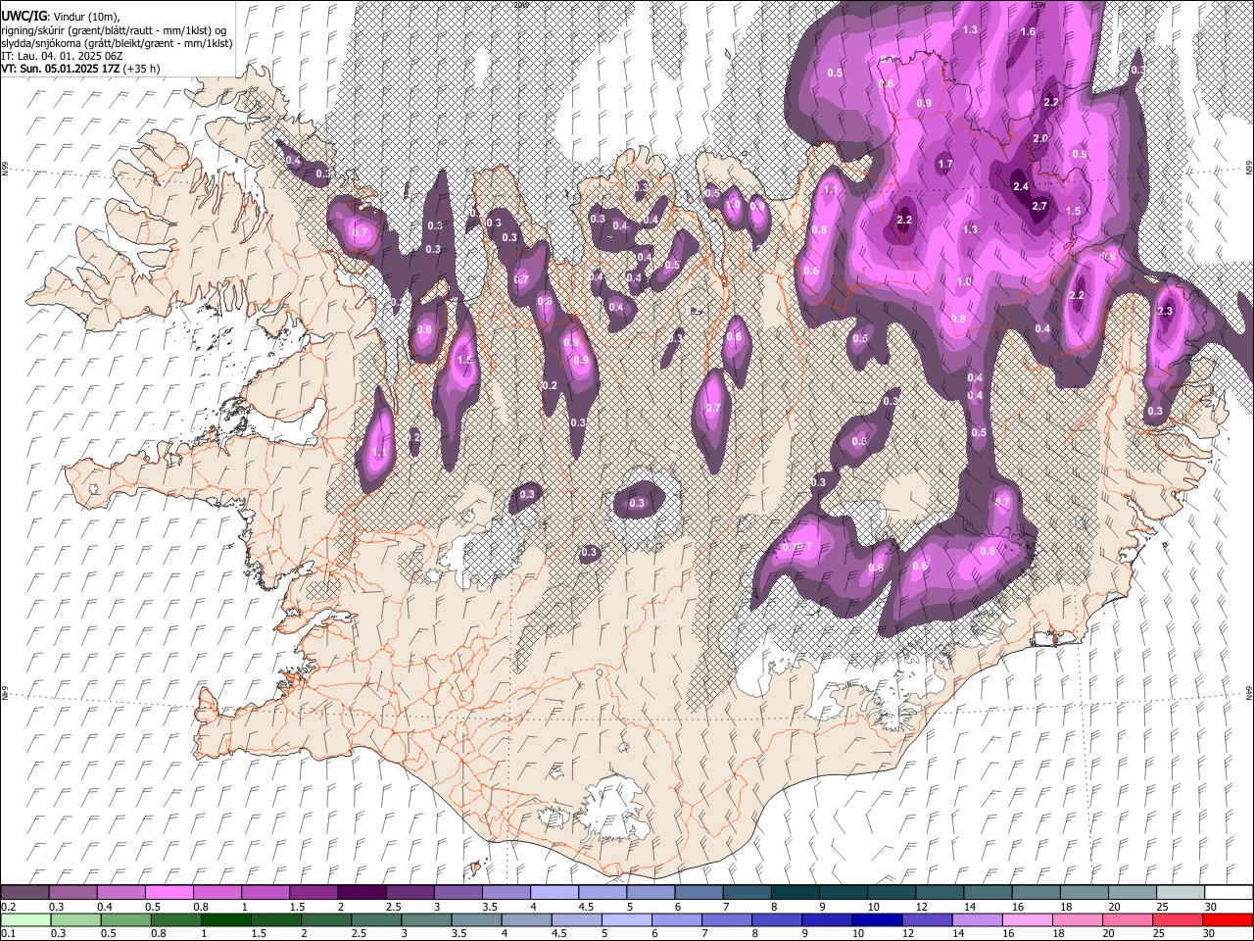This screenshot has width=1254, height=941.
Task: Select the medium green swatch between 0.5 and 0.8
Action: click(124, 919)
